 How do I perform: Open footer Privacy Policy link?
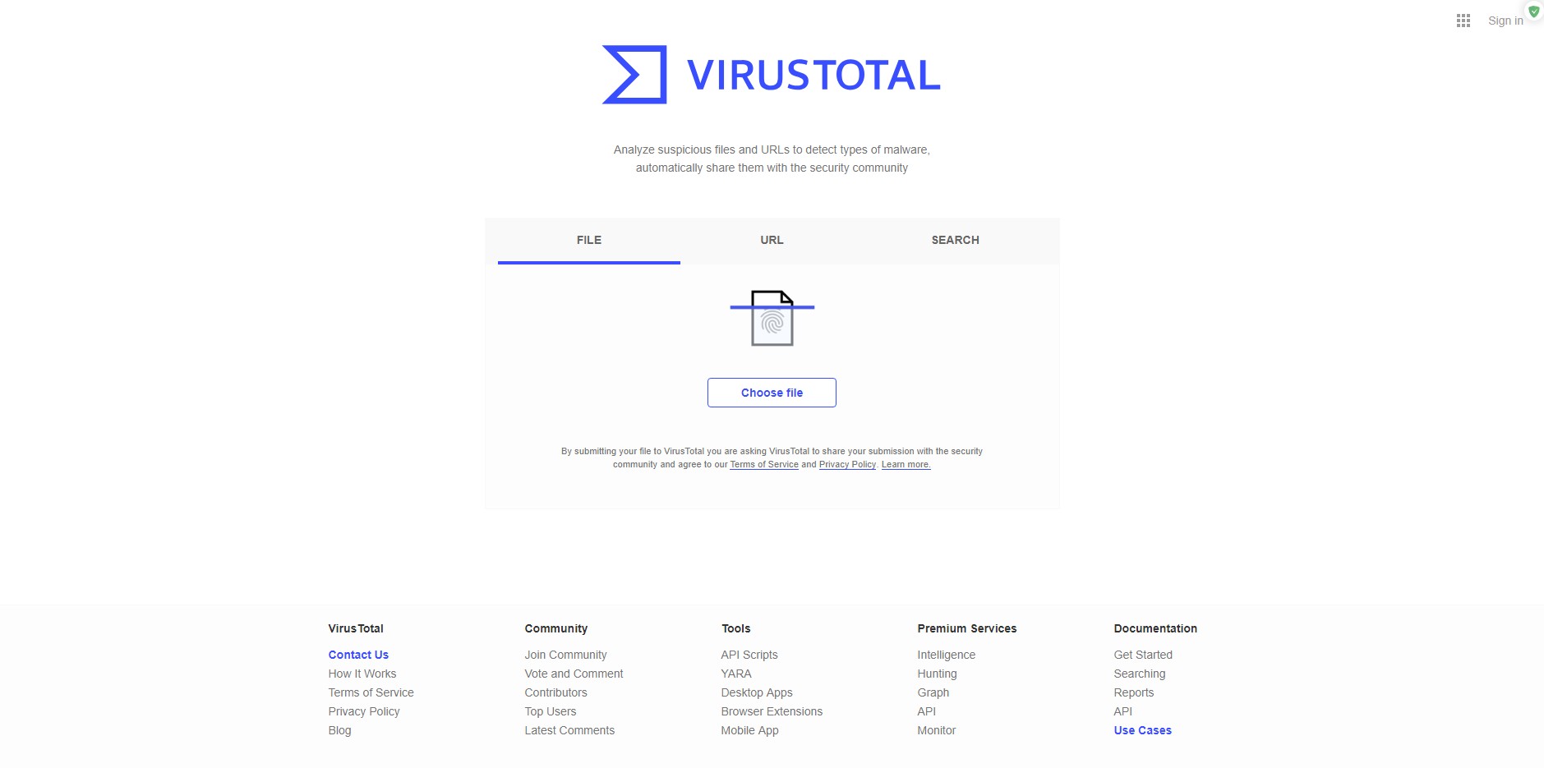tap(364, 711)
